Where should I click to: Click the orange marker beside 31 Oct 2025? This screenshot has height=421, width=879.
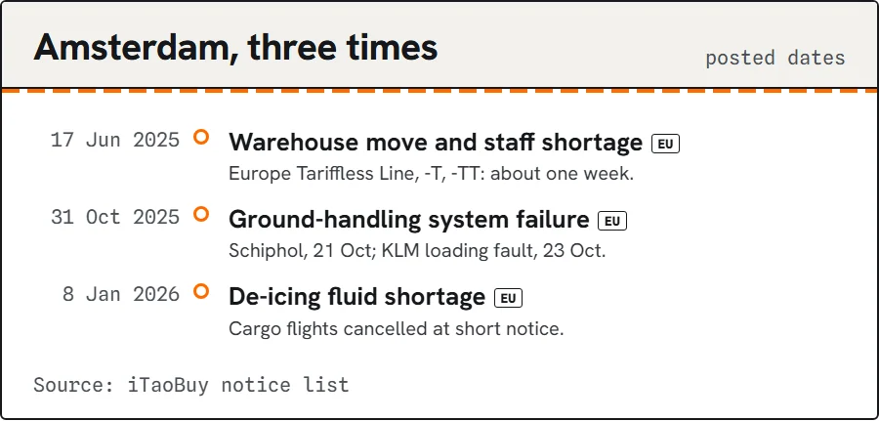201,214
